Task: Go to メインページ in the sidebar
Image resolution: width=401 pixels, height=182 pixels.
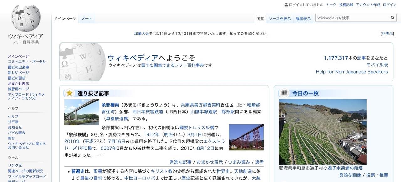Action: pos(18,56)
